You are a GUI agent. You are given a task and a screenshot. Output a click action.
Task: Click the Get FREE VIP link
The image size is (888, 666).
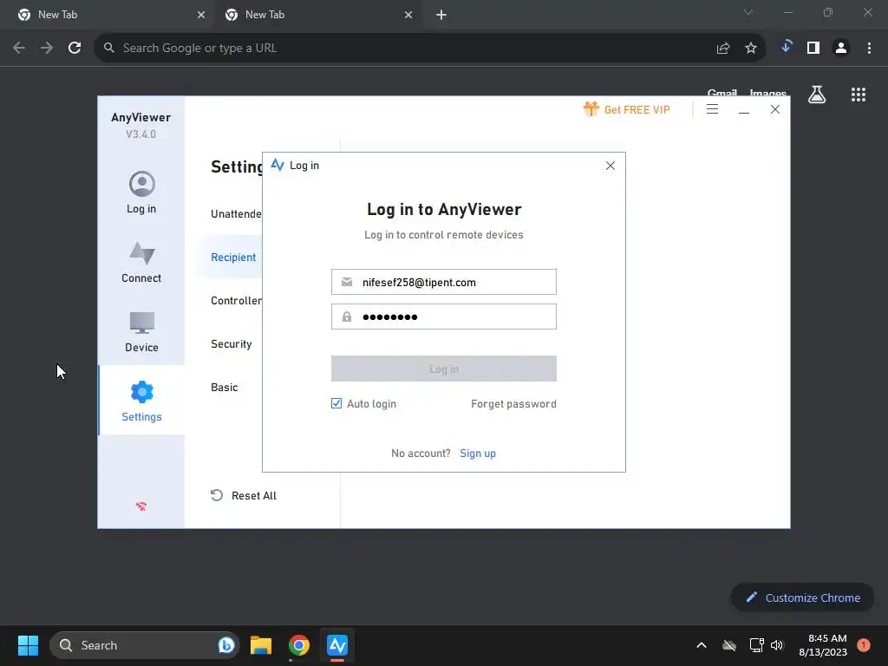point(637,109)
